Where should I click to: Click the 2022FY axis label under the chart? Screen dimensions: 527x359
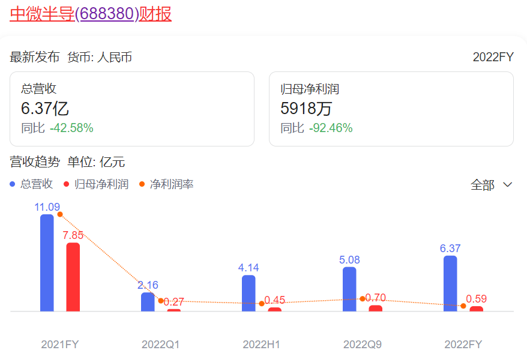(x=463, y=345)
